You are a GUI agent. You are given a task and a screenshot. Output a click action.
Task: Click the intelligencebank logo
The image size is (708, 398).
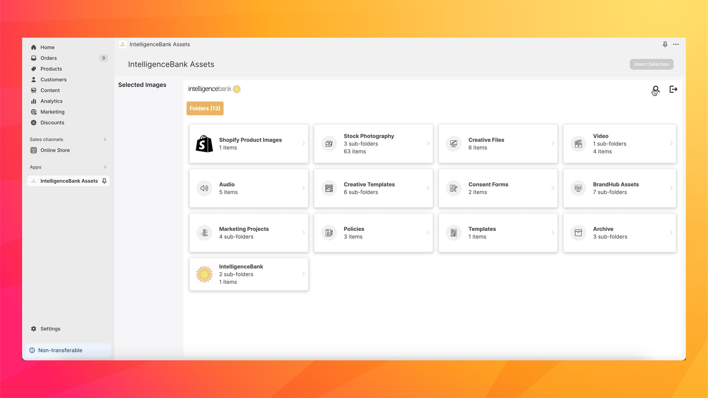tap(214, 89)
